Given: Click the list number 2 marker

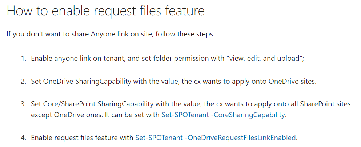Looking at the screenshot, I should coord(24,82).
